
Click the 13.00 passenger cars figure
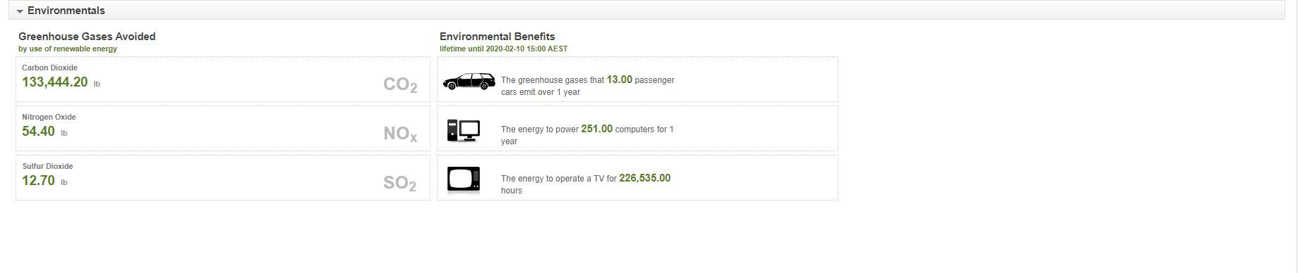click(620, 80)
